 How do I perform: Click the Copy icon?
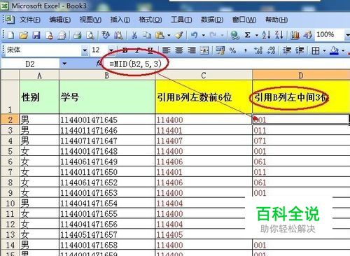click(147, 35)
